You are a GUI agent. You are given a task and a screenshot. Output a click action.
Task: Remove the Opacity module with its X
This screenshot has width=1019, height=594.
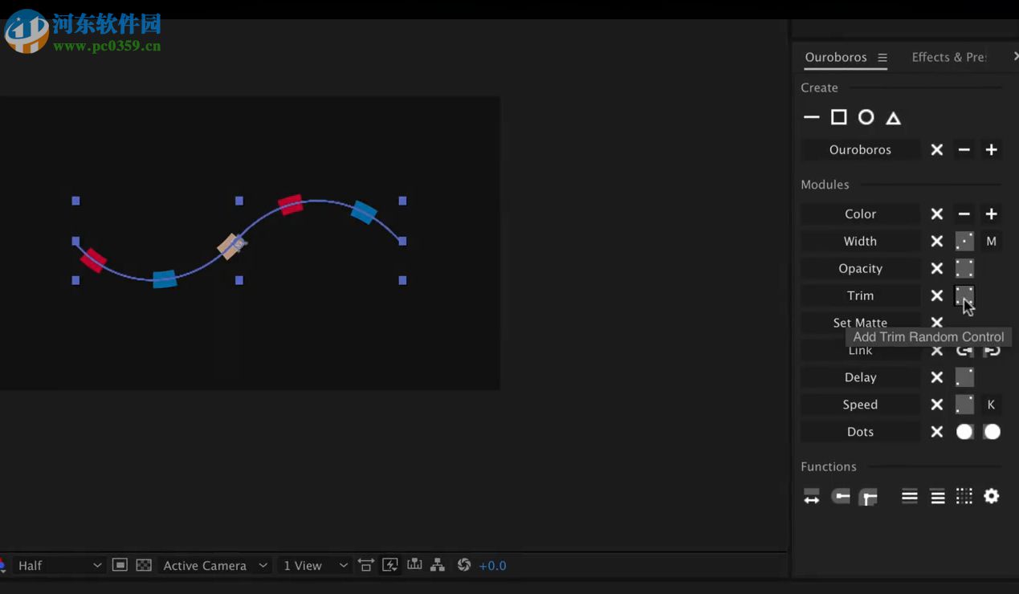pyautogui.click(x=936, y=268)
